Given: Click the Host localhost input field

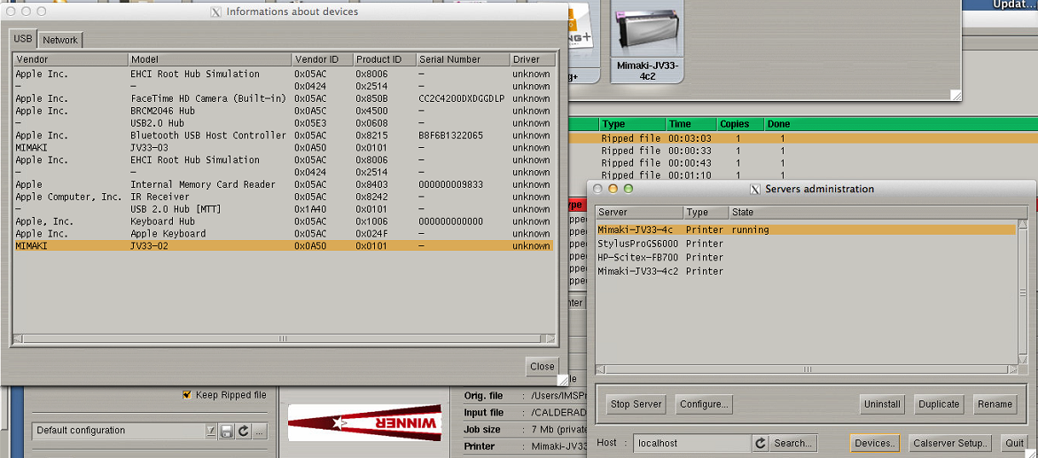Looking at the screenshot, I should coord(691,444).
